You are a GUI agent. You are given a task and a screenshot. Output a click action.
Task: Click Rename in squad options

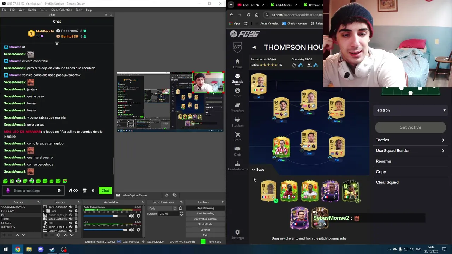[383, 161]
